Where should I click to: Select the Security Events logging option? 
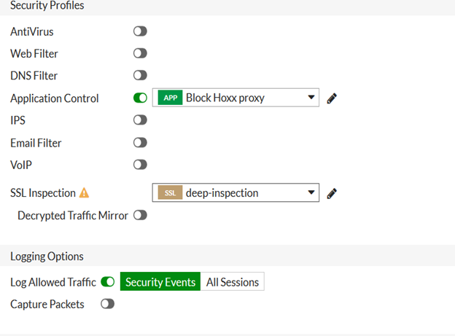click(160, 282)
